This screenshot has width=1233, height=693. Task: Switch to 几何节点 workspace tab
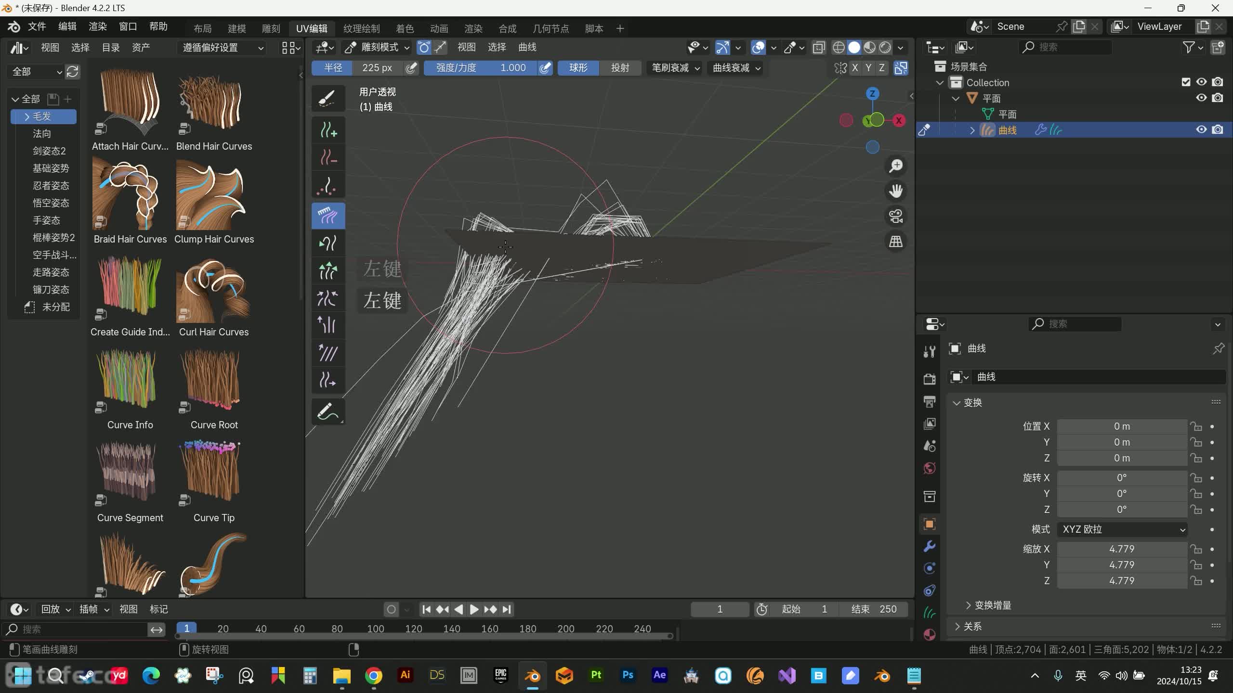click(x=551, y=28)
